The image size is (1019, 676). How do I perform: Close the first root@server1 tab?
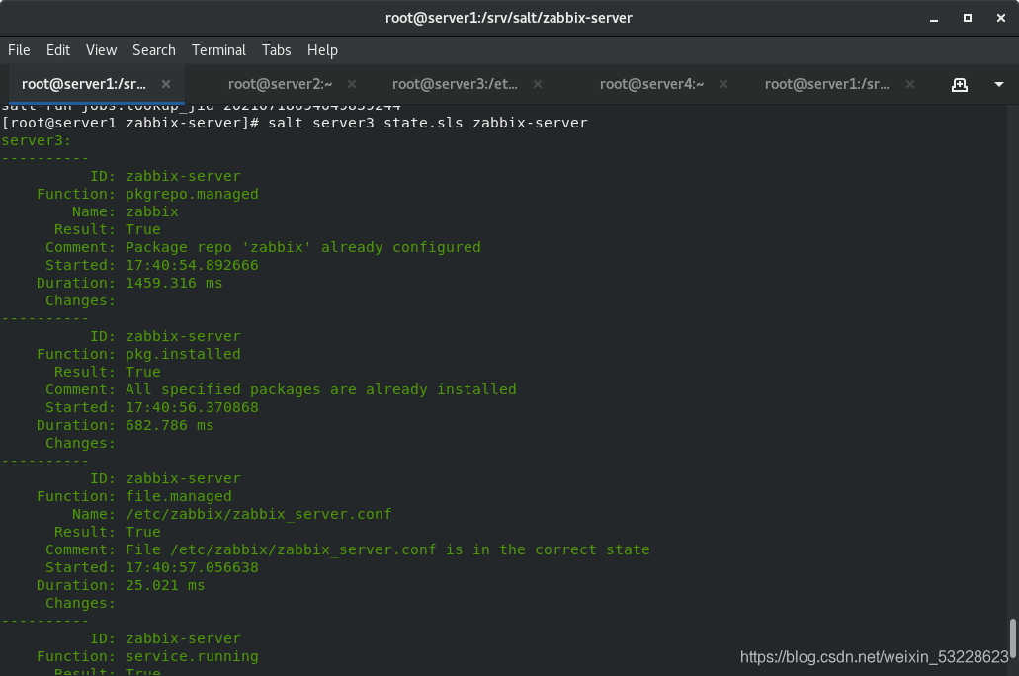point(166,84)
